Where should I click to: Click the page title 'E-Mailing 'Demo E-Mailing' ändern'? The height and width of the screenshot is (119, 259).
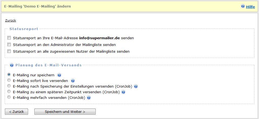[x=38, y=6]
